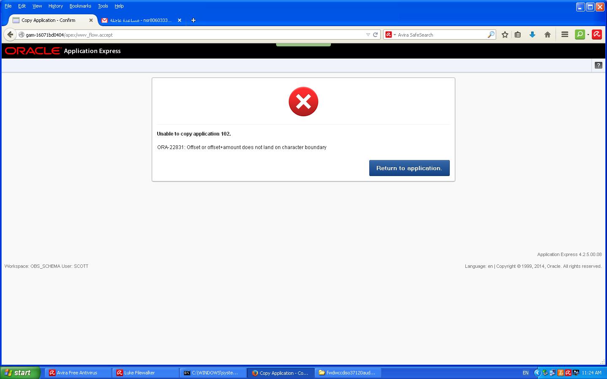Open the Avira search engine dropdown

(391, 35)
